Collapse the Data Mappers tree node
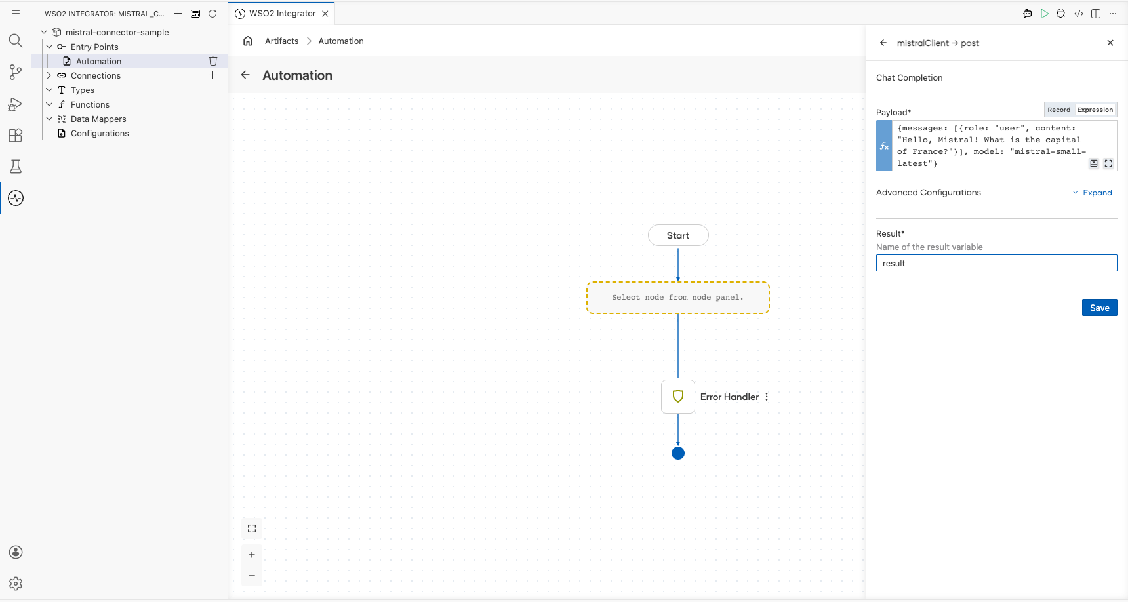This screenshot has height=602, width=1128. click(49, 119)
